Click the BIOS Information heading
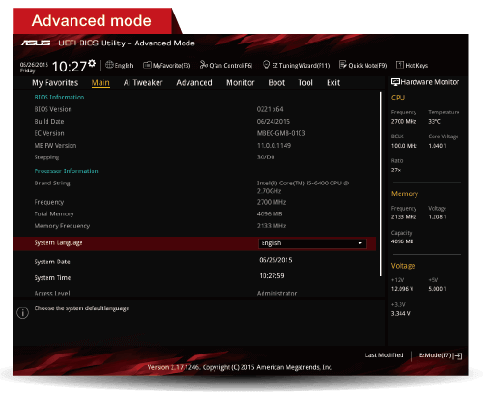 pyautogui.click(x=59, y=98)
